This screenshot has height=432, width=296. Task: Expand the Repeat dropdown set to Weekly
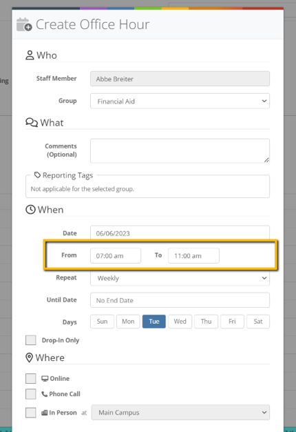(x=180, y=278)
